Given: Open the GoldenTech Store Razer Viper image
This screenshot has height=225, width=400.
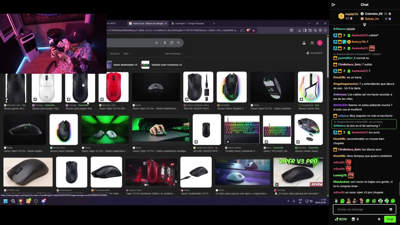Looking at the screenshot, I should [207, 130].
